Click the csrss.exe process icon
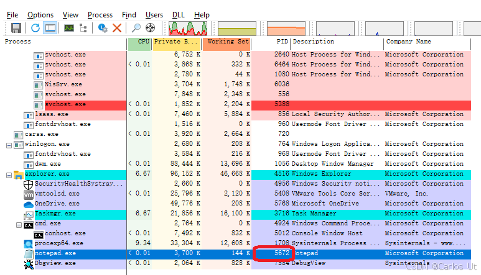 [x=19, y=135]
